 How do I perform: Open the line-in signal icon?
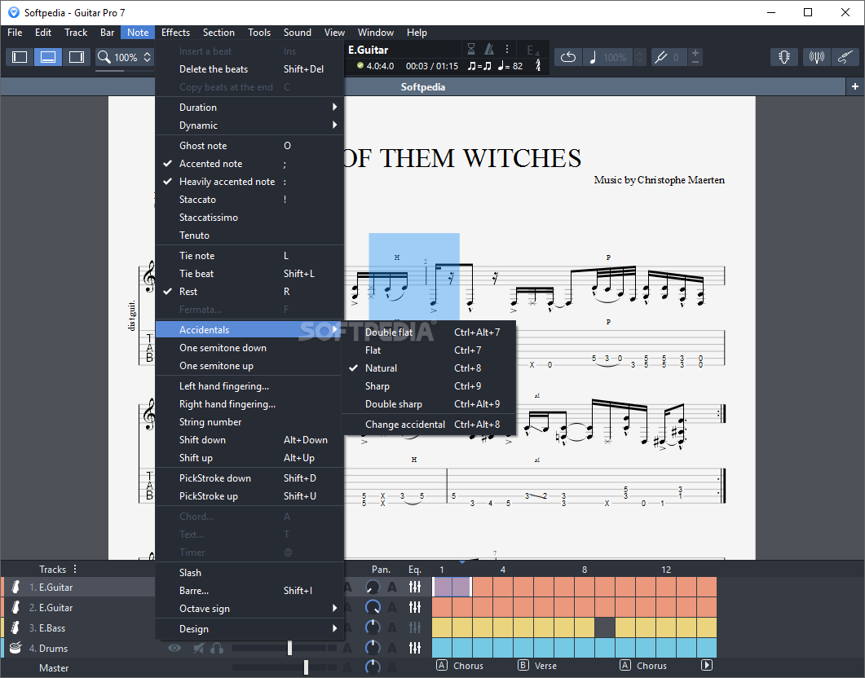pos(816,57)
